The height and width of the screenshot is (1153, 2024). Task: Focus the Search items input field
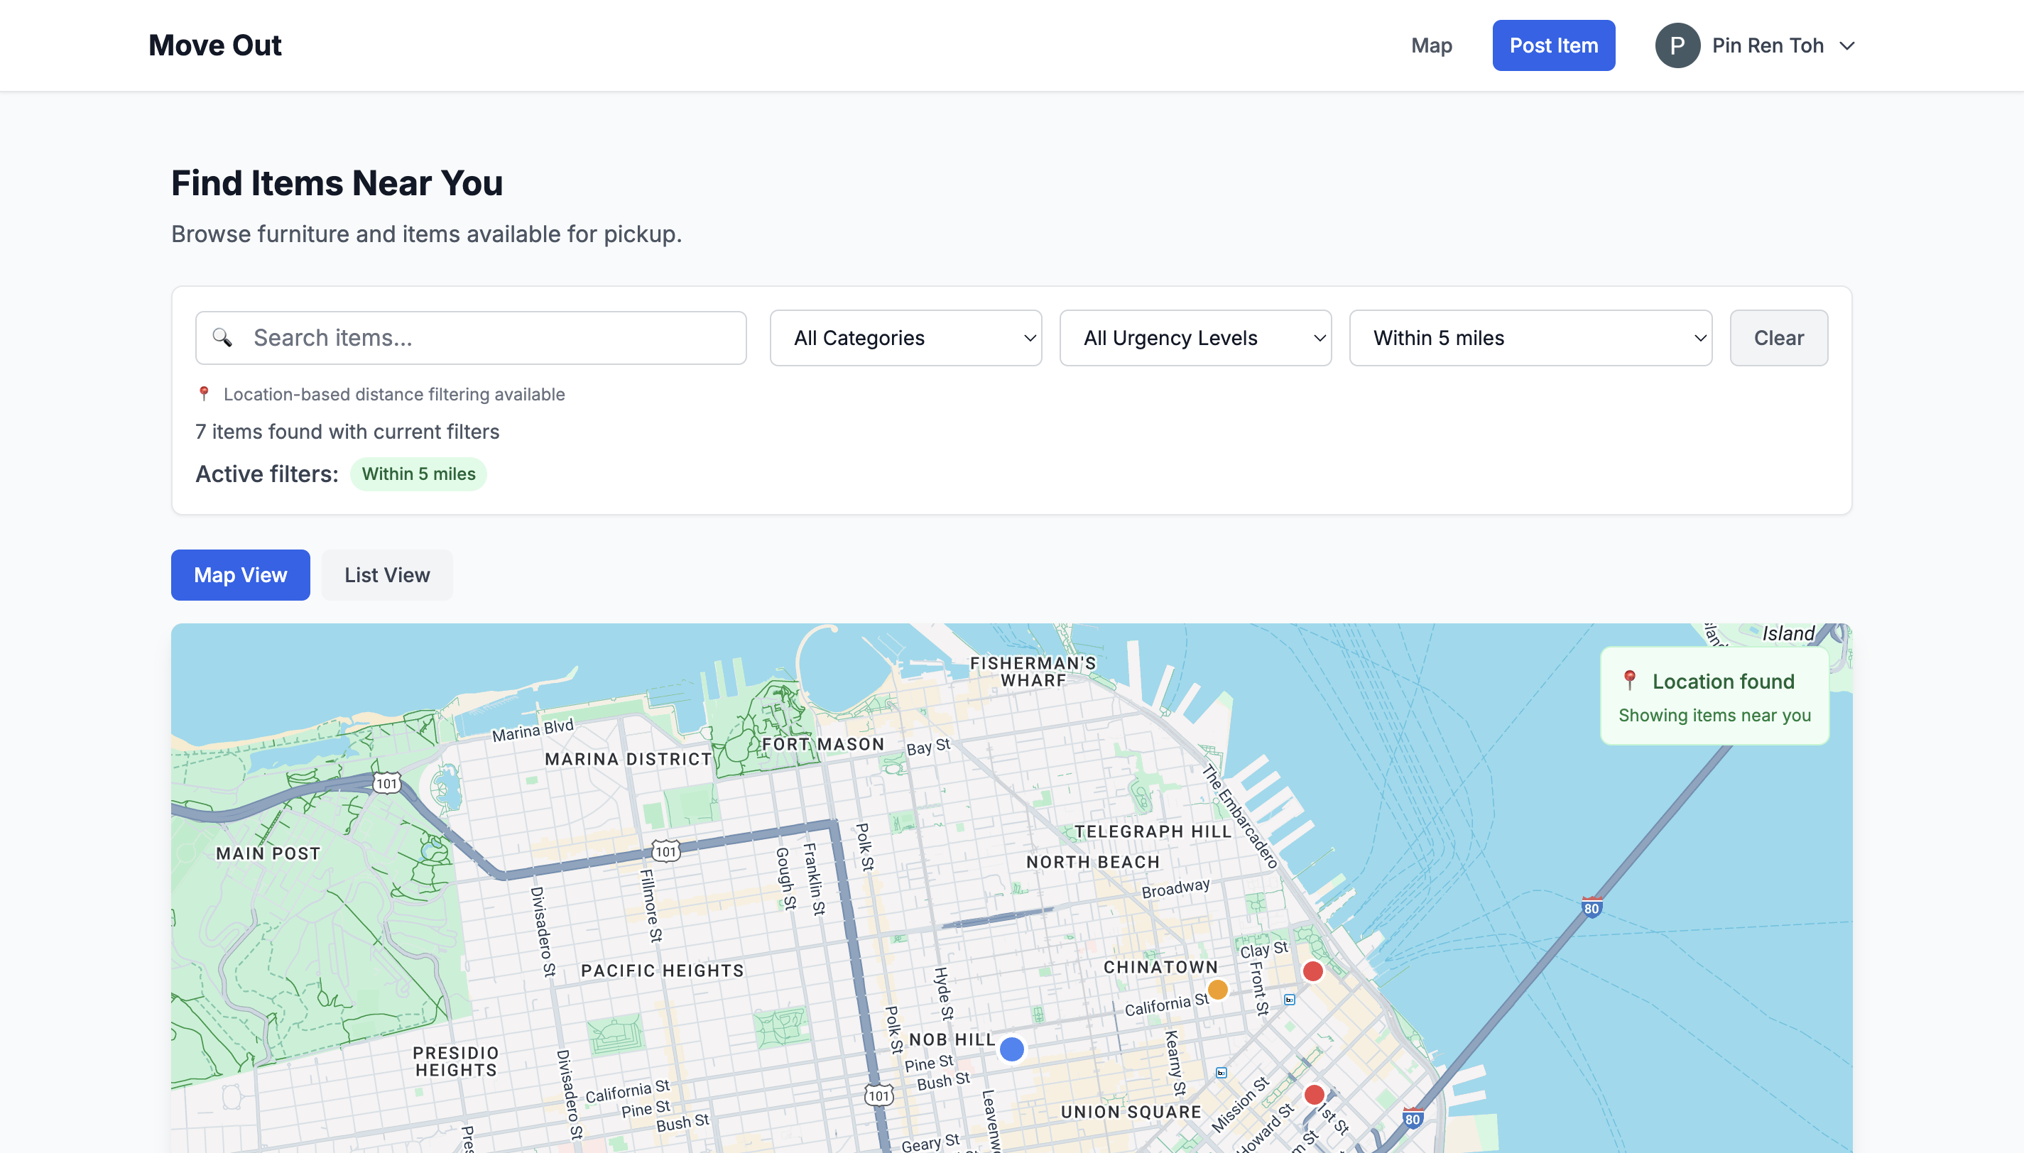coord(491,338)
